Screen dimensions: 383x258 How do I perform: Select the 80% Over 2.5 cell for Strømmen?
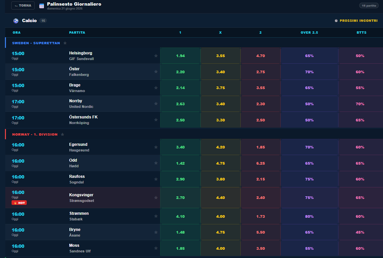click(309, 216)
